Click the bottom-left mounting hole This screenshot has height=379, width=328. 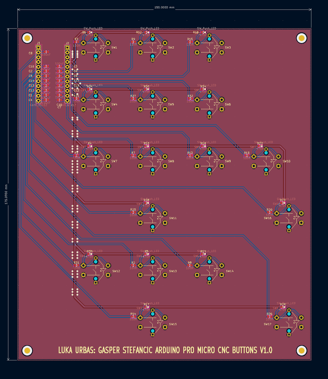click(27, 351)
